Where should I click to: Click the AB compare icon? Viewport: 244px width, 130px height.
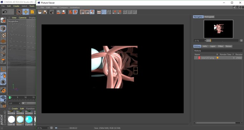(99, 12)
